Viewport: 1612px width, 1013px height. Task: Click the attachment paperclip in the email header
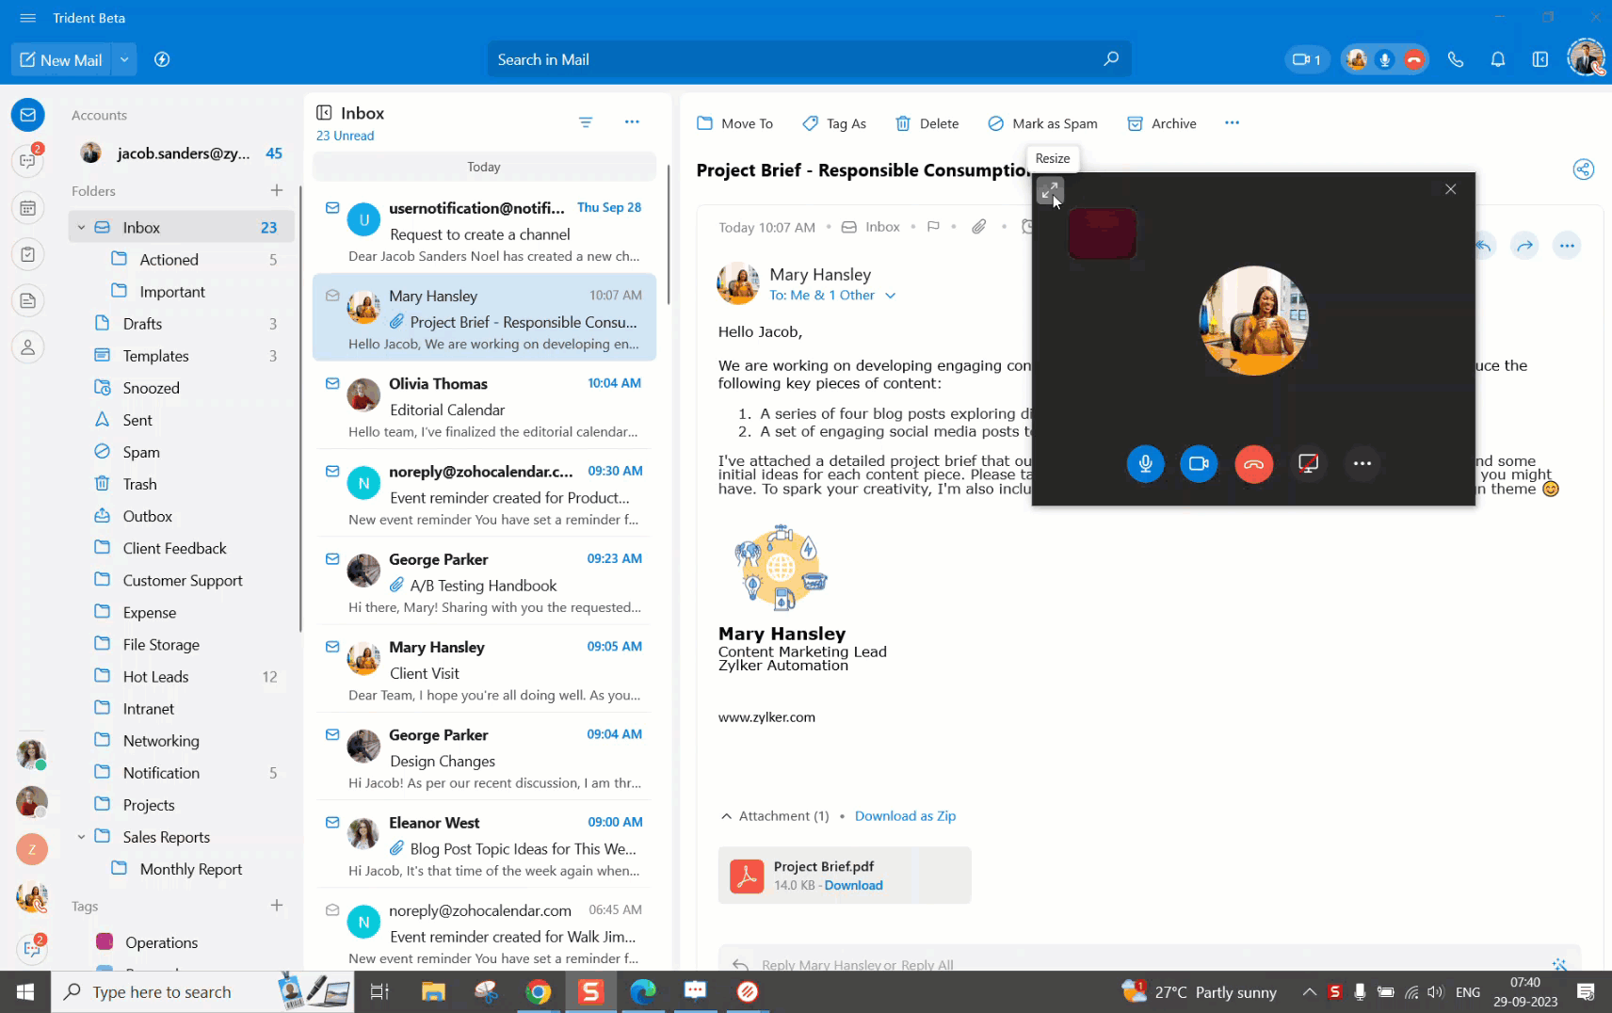[x=979, y=227]
